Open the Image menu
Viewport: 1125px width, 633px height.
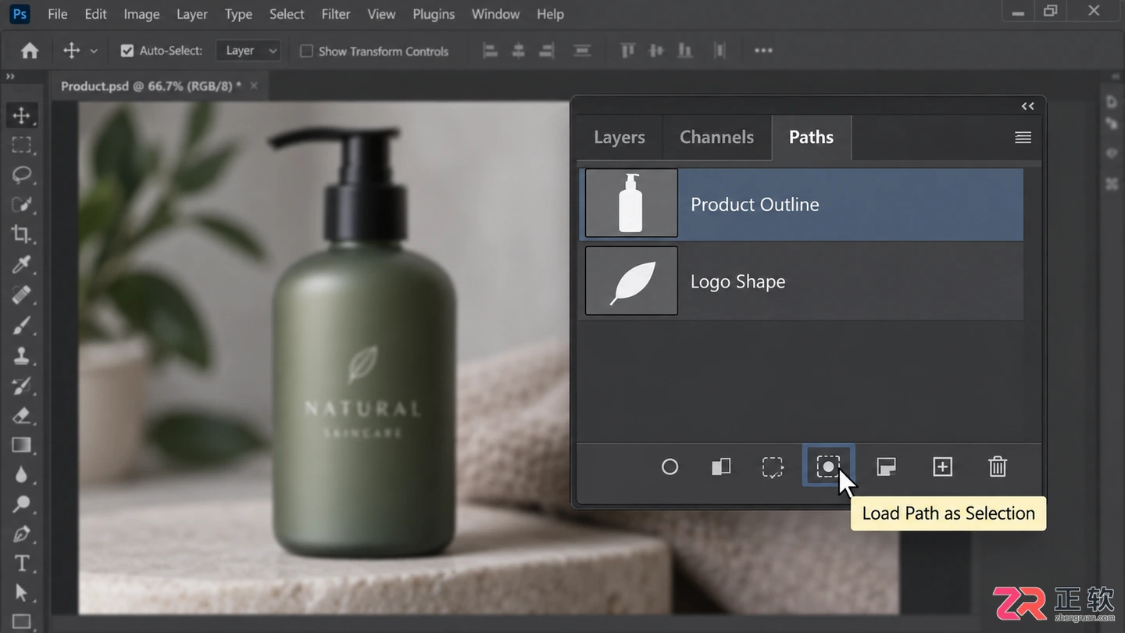click(x=141, y=14)
